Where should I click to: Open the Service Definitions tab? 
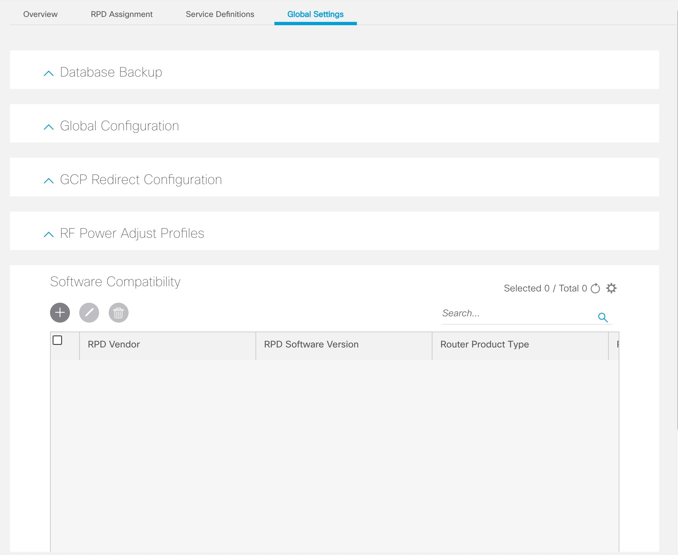click(220, 14)
